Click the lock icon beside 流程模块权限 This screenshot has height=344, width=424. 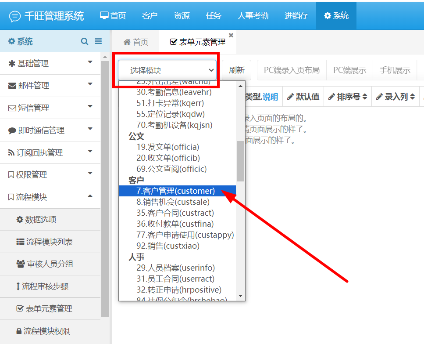point(19,331)
